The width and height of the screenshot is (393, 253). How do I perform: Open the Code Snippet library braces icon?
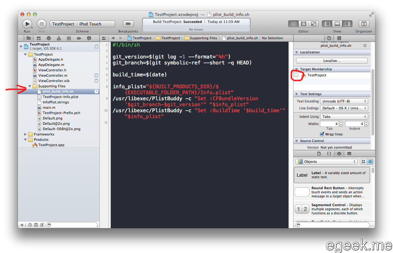click(329, 153)
